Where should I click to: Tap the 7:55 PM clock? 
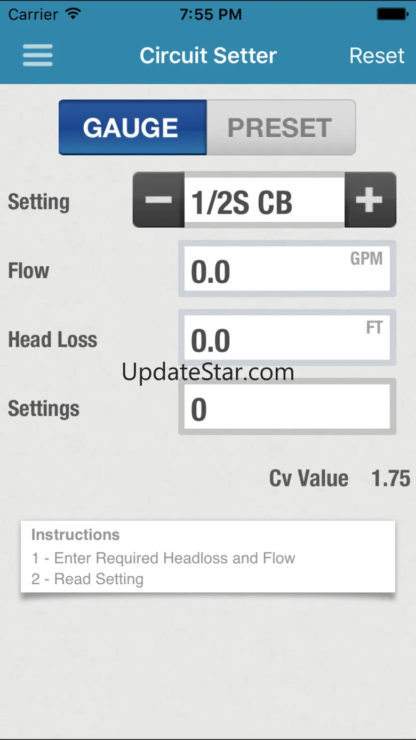tap(210, 14)
